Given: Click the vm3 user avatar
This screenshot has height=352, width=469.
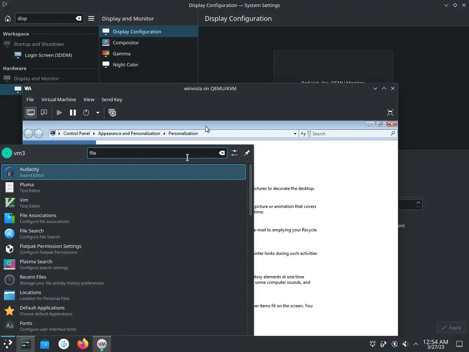Looking at the screenshot, I should point(7,153).
